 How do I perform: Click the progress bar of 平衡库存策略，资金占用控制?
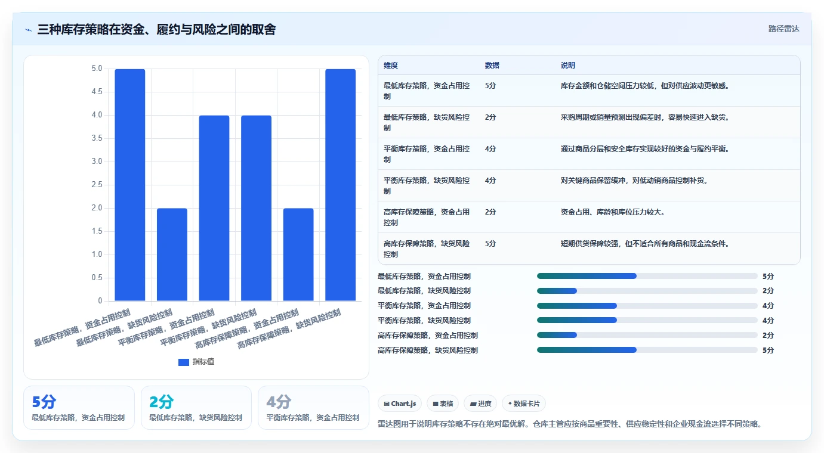pos(647,306)
